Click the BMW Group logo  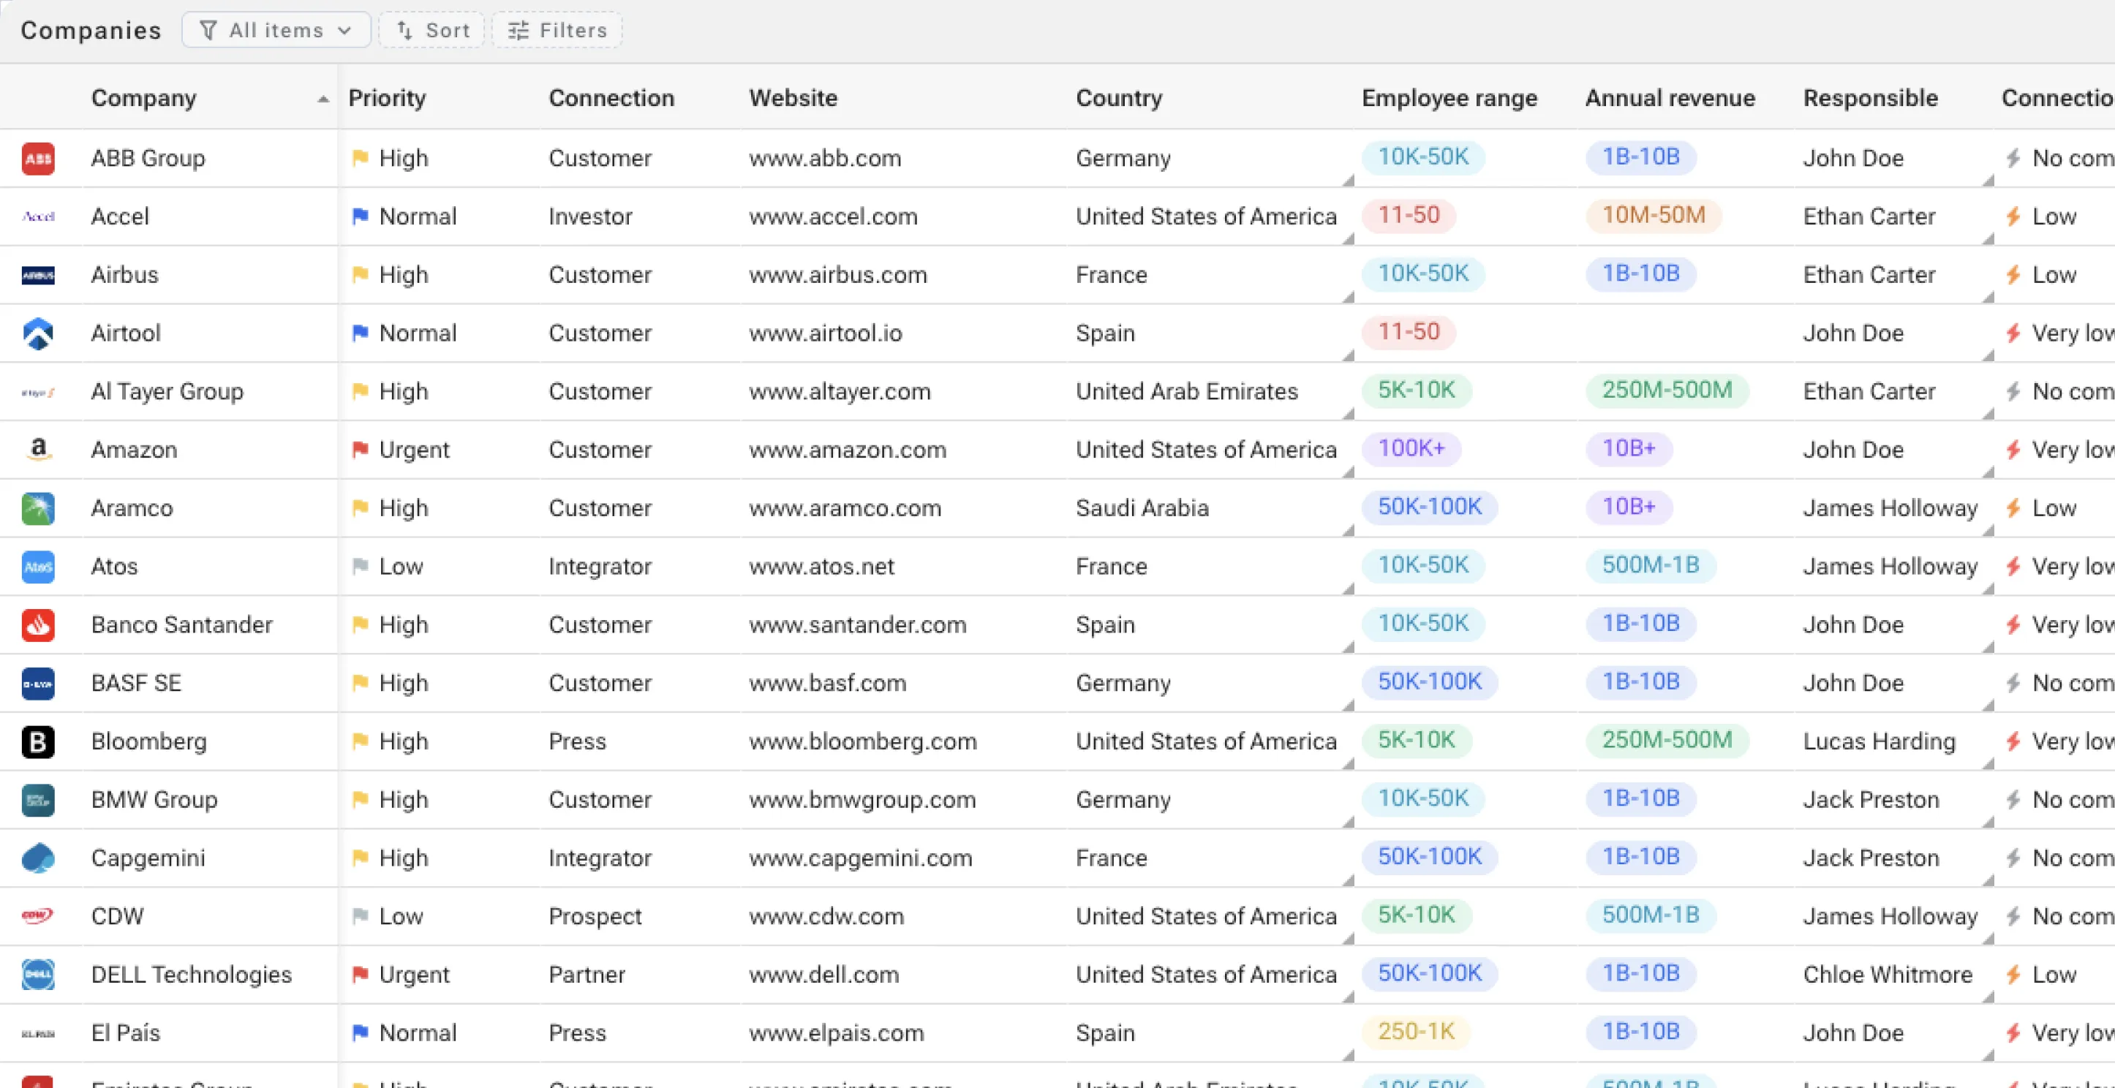tap(38, 800)
